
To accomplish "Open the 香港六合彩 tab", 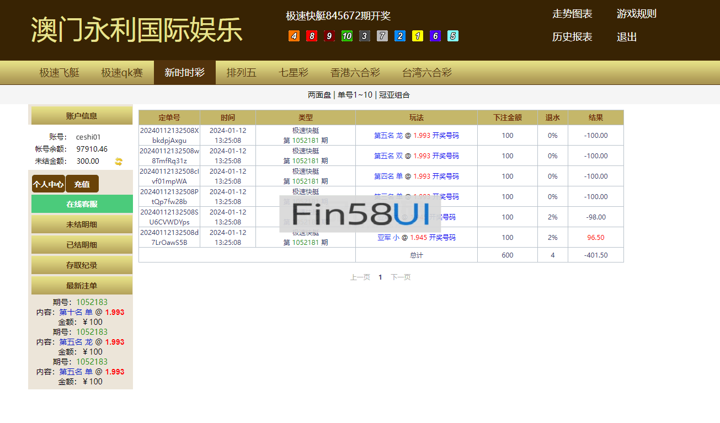I will click(355, 73).
